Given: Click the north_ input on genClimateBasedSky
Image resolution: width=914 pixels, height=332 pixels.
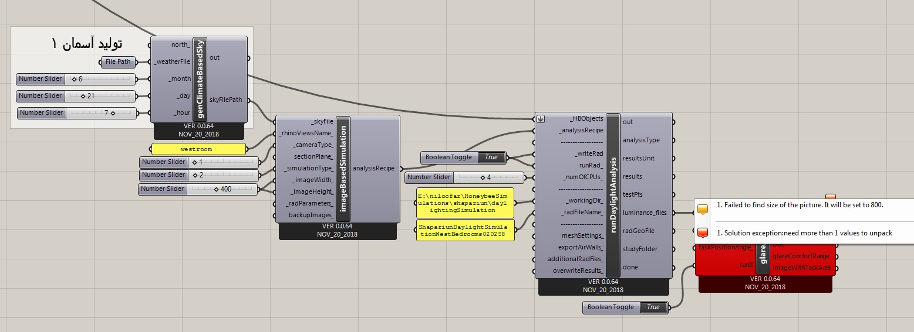Looking at the screenshot, I should [180, 45].
